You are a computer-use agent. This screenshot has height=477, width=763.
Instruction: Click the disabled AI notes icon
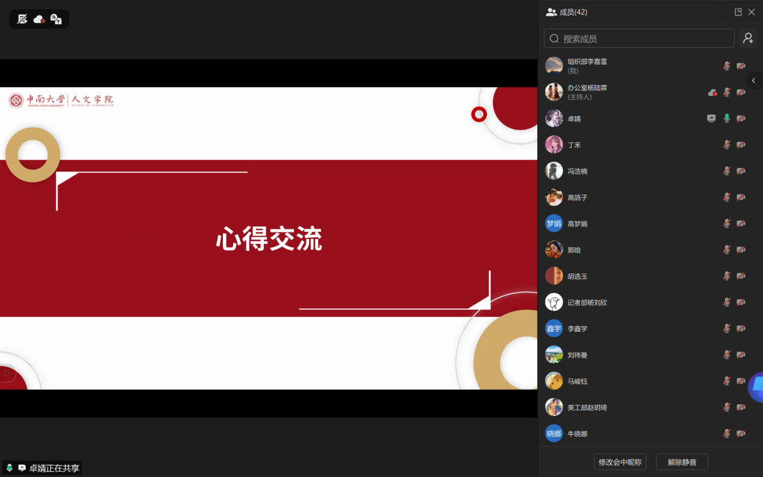(22, 19)
